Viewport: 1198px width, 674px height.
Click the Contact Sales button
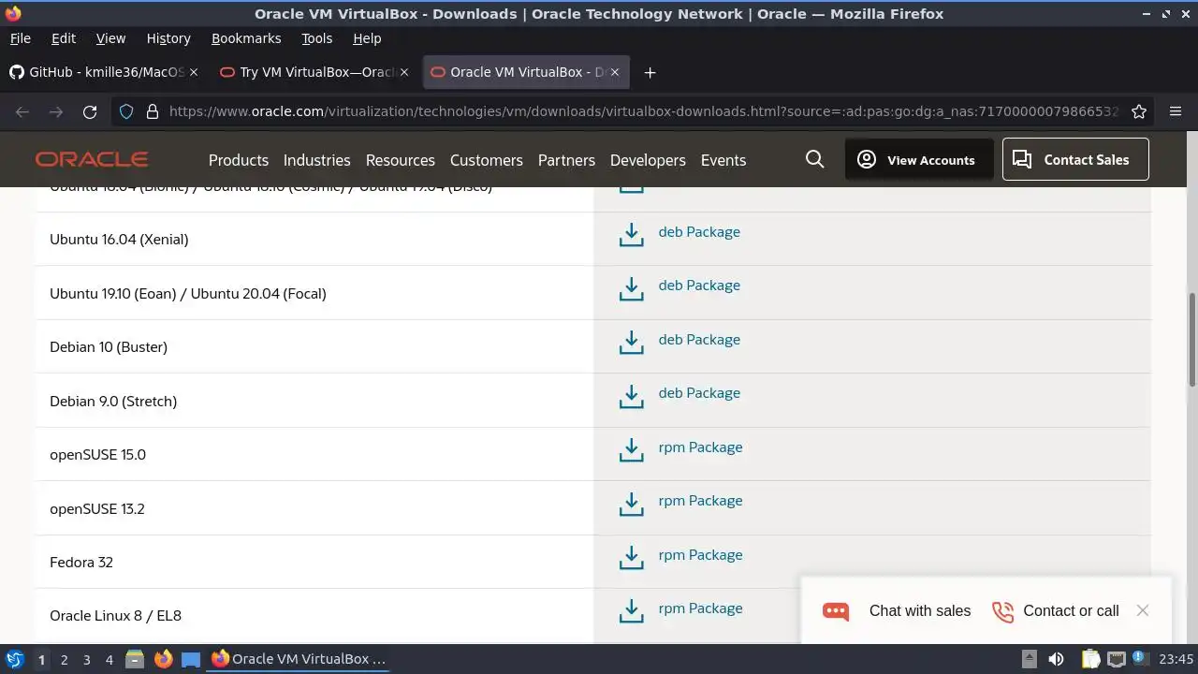(1075, 159)
